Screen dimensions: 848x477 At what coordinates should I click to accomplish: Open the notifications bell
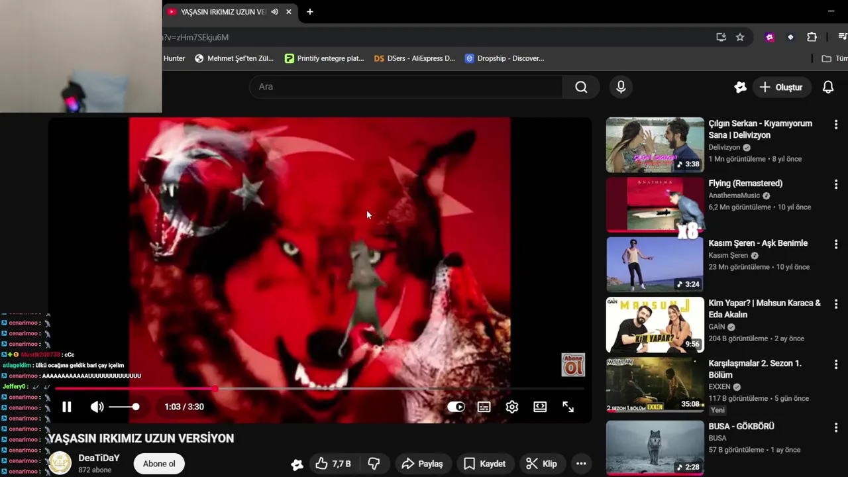tap(828, 87)
